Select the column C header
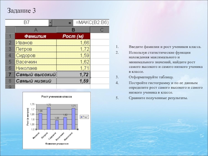The width and height of the screenshot is (208, 156). [x=100, y=29]
